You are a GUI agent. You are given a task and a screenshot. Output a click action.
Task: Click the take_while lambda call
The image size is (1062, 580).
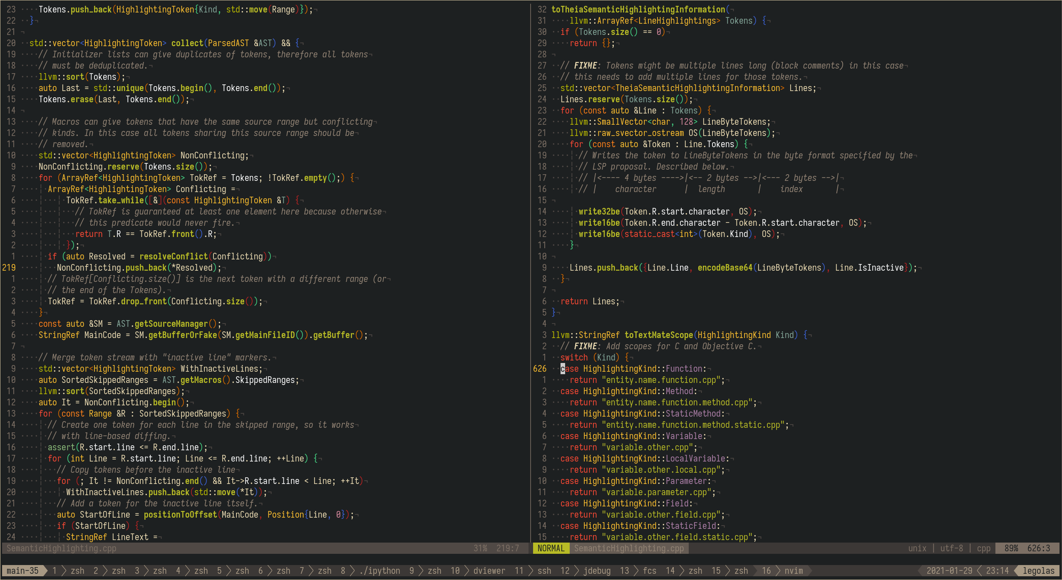pyautogui.click(x=121, y=200)
